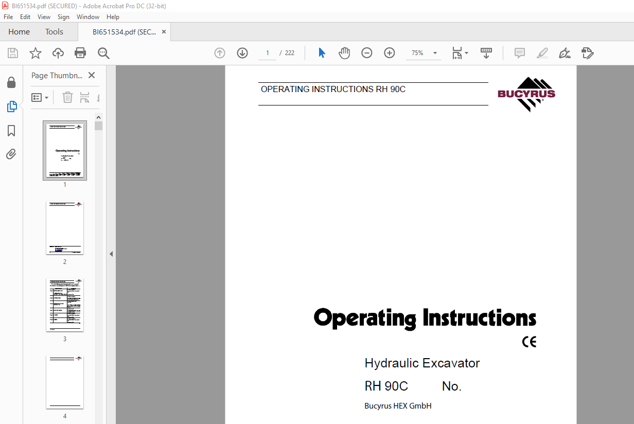Image resolution: width=634 pixels, height=424 pixels.
Task: Go to the next page arrow
Action: (242, 53)
